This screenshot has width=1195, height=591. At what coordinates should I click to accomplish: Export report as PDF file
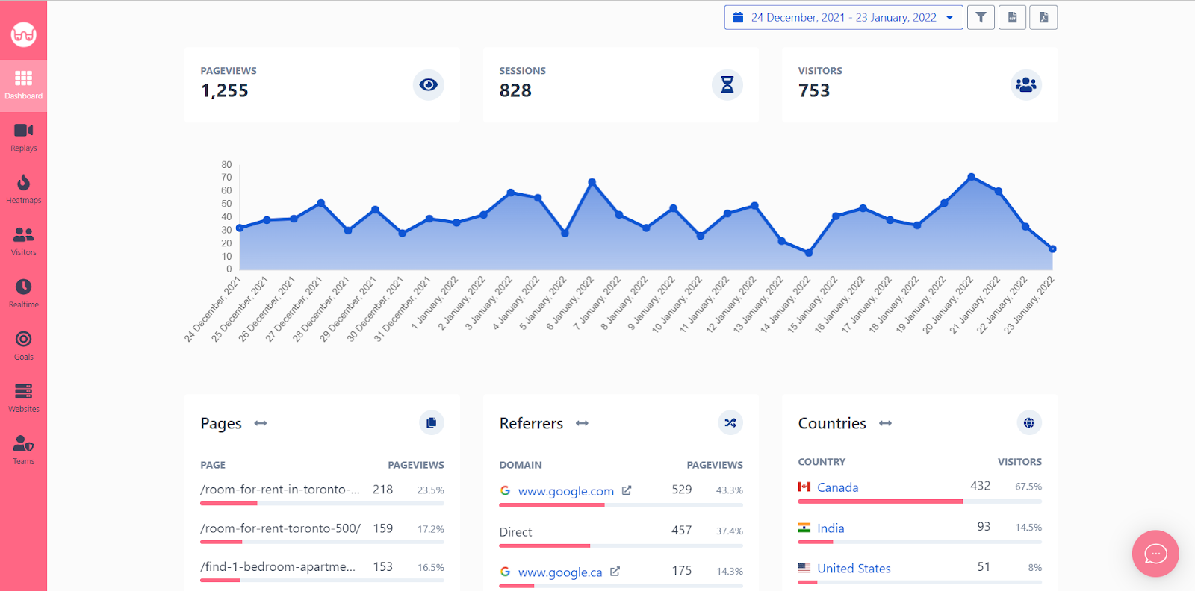point(1043,18)
